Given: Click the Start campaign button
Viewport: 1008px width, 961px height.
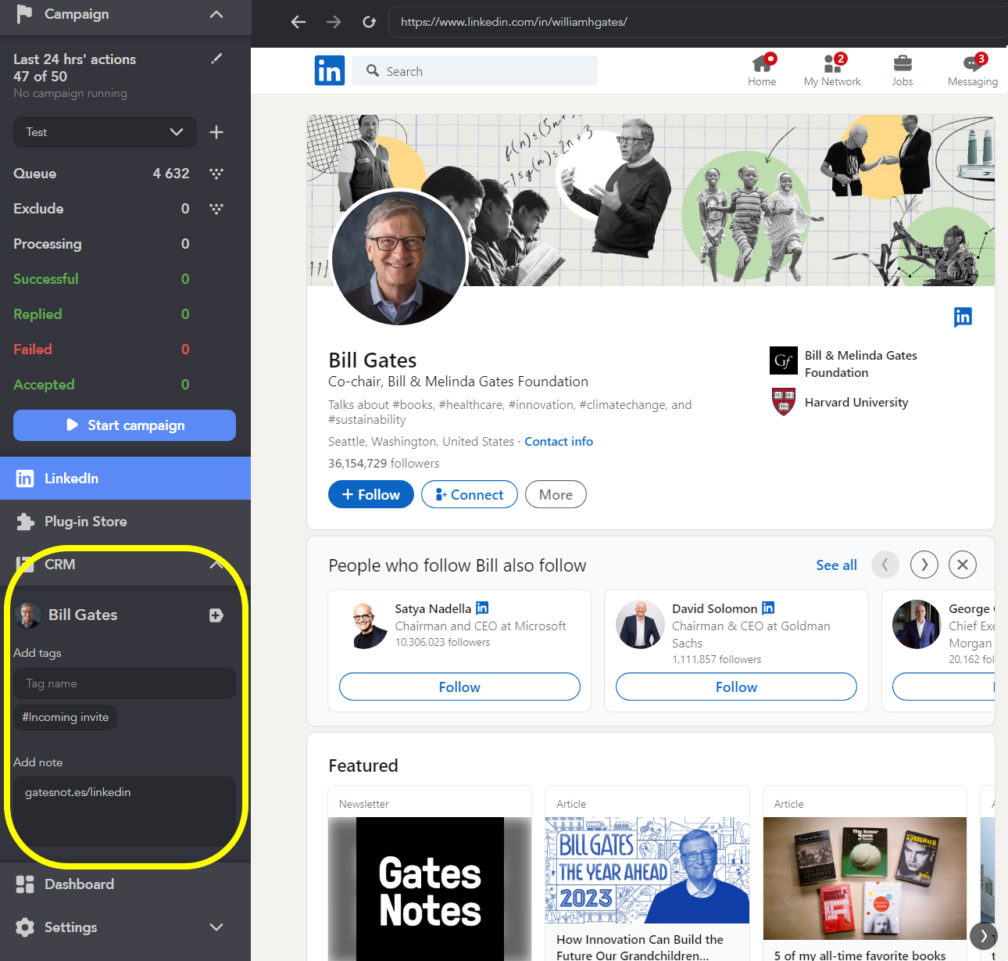Looking at the screenshot, I should tap(124, 425).
